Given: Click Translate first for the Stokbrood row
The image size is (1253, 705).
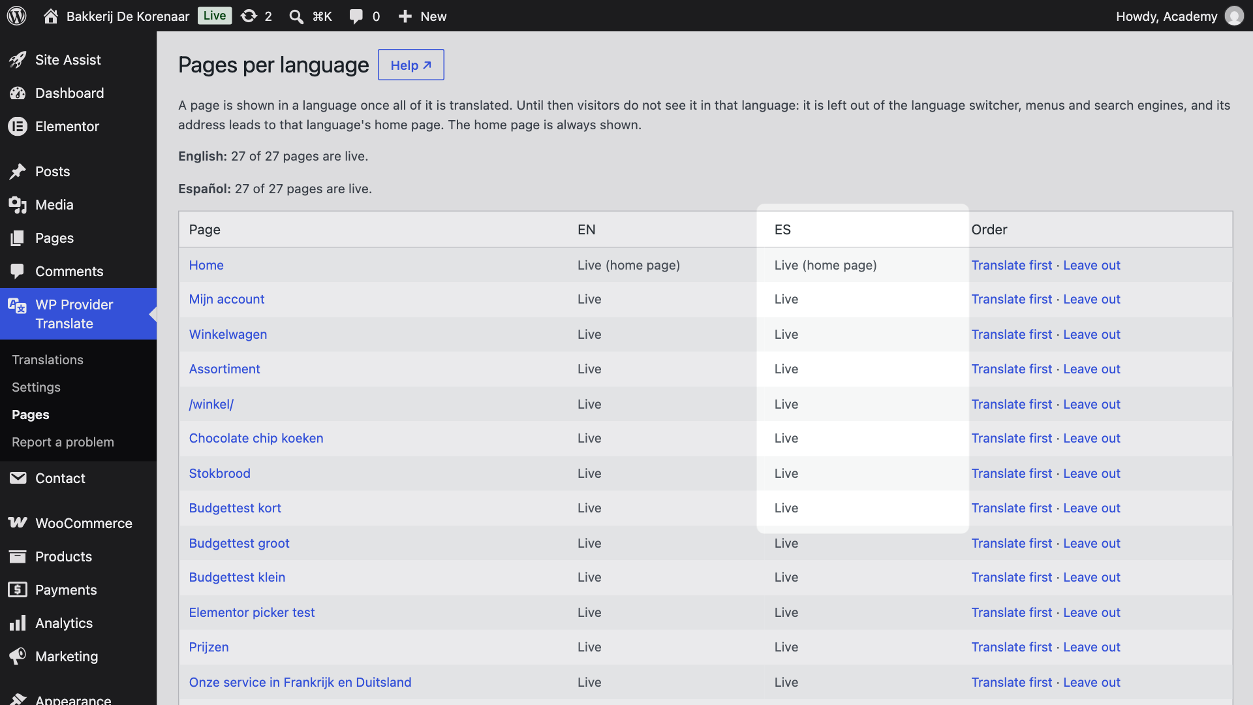Looking at the screenshot, I should [1012, 473].
